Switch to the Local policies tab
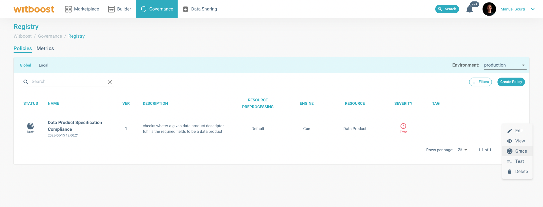Screen dimensions: 543x207 (44, 65)
